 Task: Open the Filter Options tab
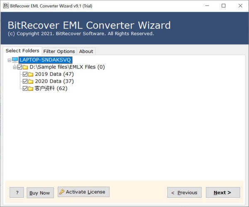point(59,51)
